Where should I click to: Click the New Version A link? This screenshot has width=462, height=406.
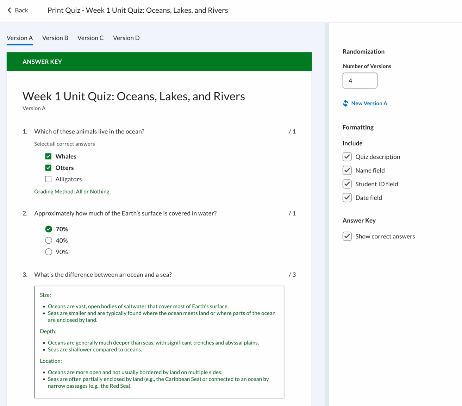click(x=369, y=103)
